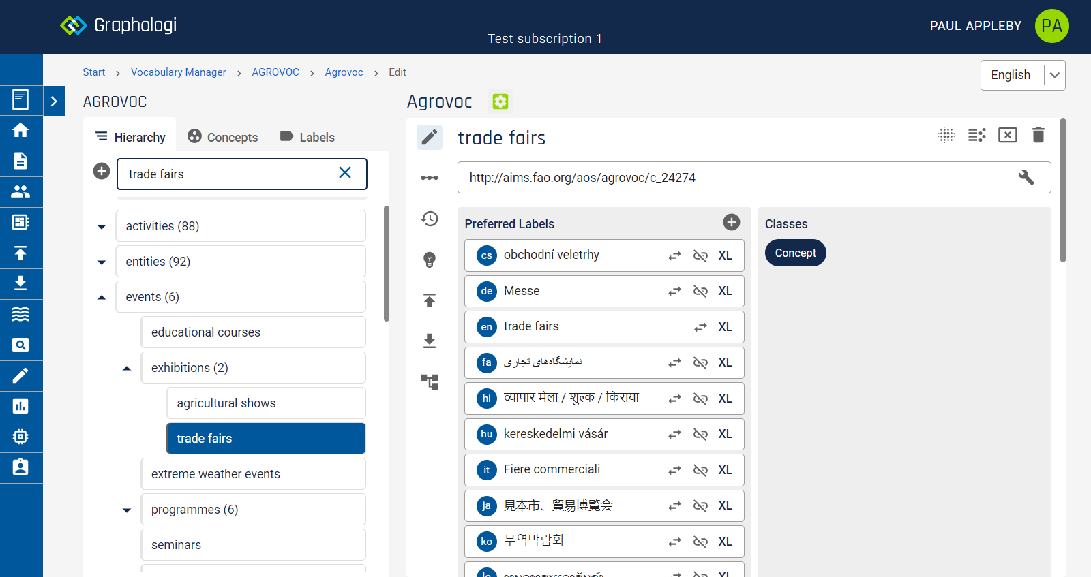Click the newspaper layout icon in sidebar
Image resolution: width=1091 pixels, height=577 pixels.
[20, 222]
